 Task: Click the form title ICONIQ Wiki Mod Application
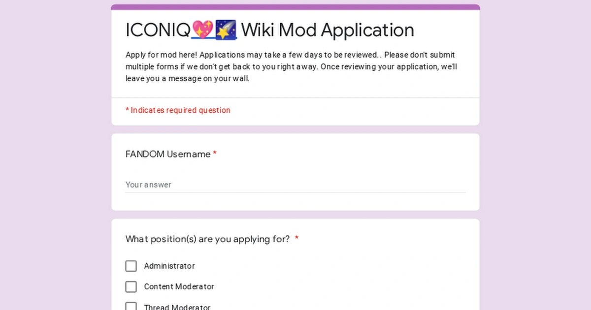pyautogui.click(x=269, y=30)
